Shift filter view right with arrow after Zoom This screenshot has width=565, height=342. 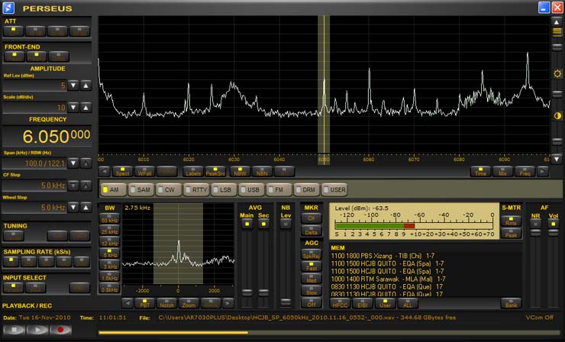pos(228,303)
